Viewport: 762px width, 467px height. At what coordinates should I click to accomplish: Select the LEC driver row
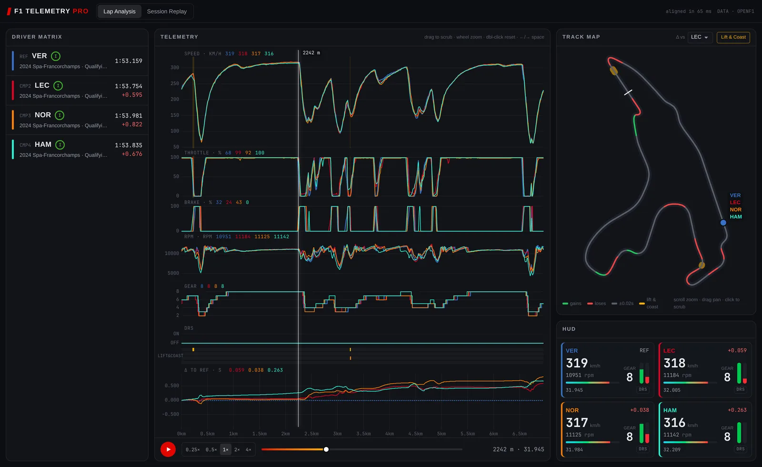77,91
